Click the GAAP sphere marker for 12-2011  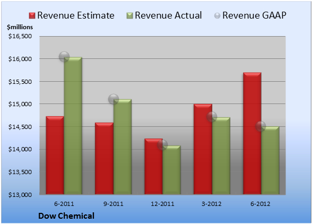(x=162, y=145)
